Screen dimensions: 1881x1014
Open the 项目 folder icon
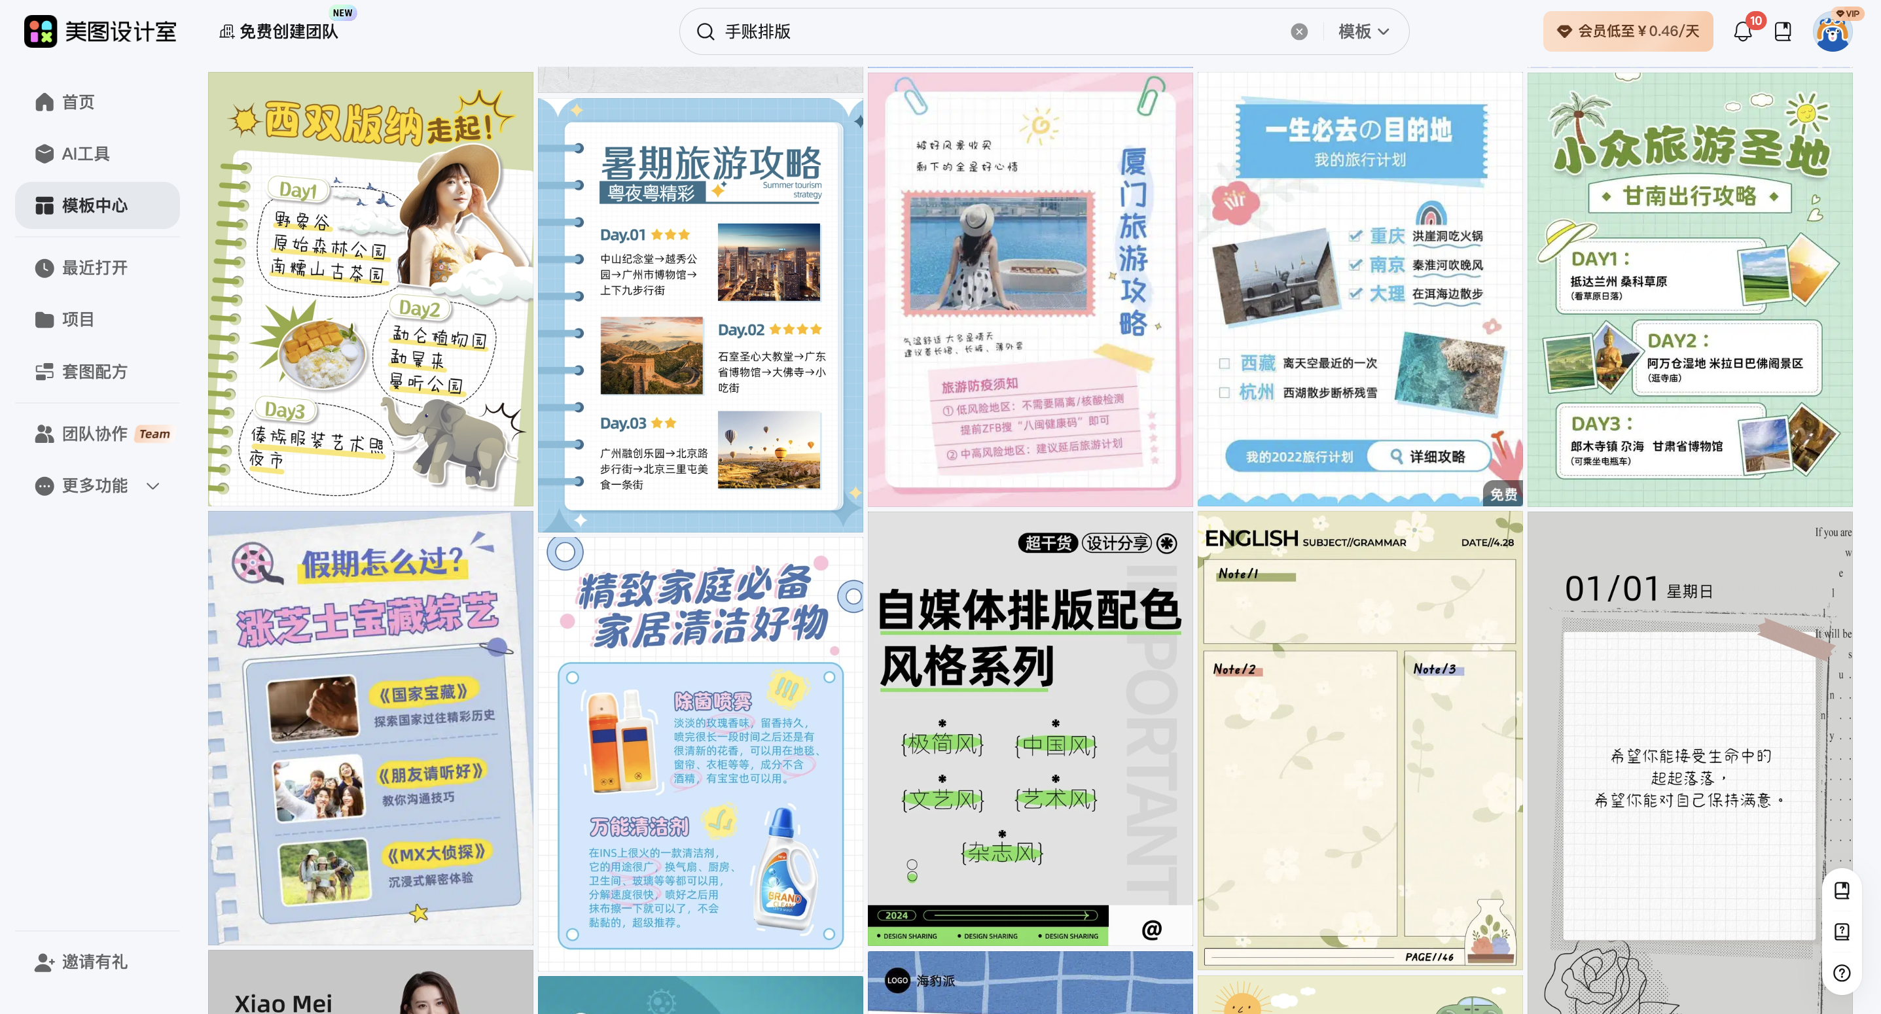pyautogui.click(x=44, y=319)
